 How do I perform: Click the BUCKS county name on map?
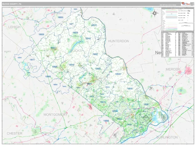(76, 51)
